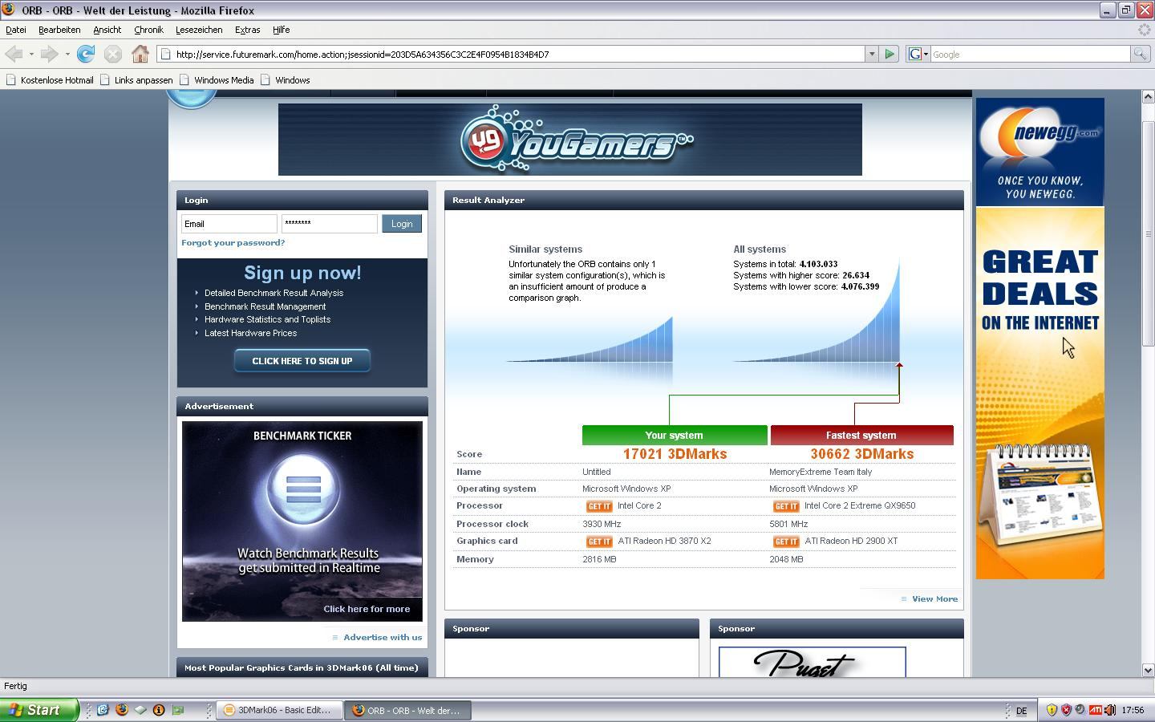
Task: Open the Chronik menu
Action: pos(148,30)
